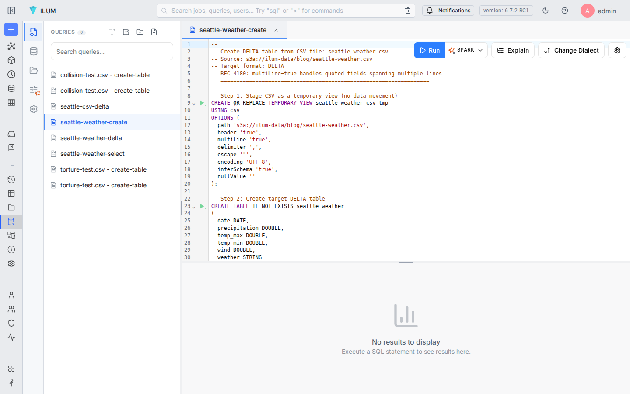Screen dimensions: 630x394
Task: Open the SPARK engine dropdown
Action: click(x=466, y=50)
